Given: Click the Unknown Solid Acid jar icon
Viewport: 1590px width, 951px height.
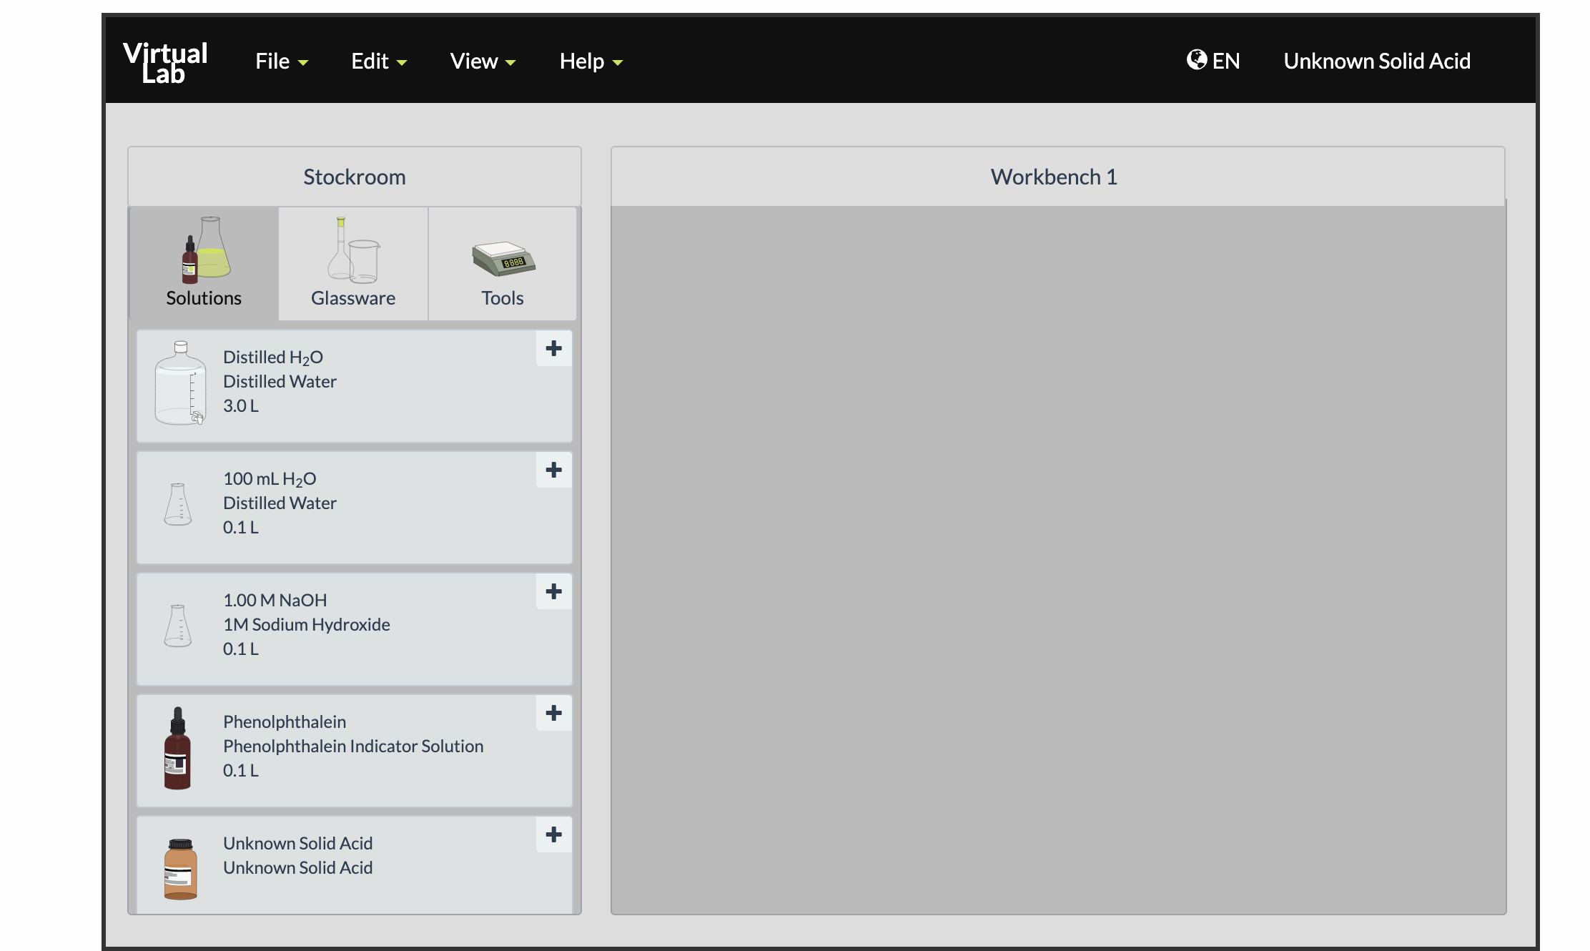Looking at the screenshot, I should pos(180,868).
